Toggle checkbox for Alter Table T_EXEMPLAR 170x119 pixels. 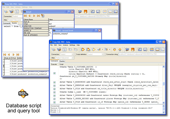(x=55, y=86)
